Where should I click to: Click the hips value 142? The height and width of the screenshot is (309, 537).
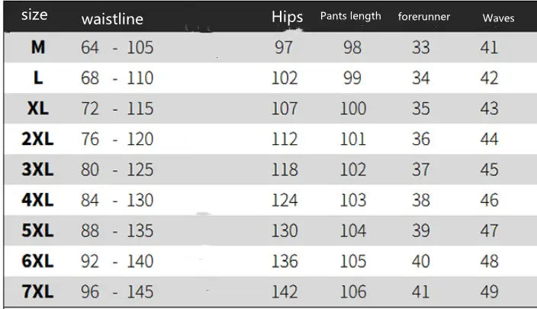[x=285, y=291]
